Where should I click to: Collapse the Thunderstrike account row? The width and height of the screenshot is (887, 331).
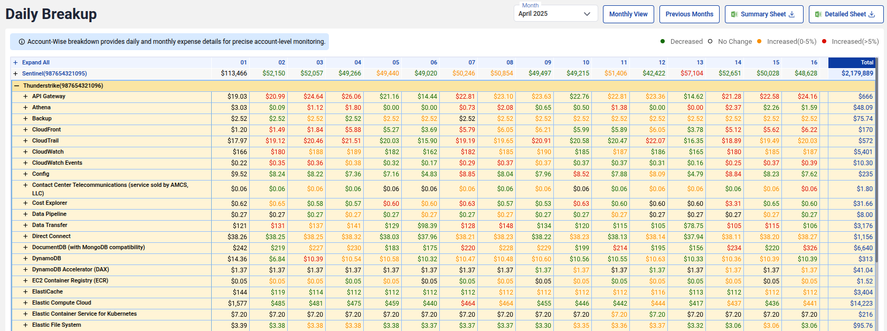click(x=17, y=86)
